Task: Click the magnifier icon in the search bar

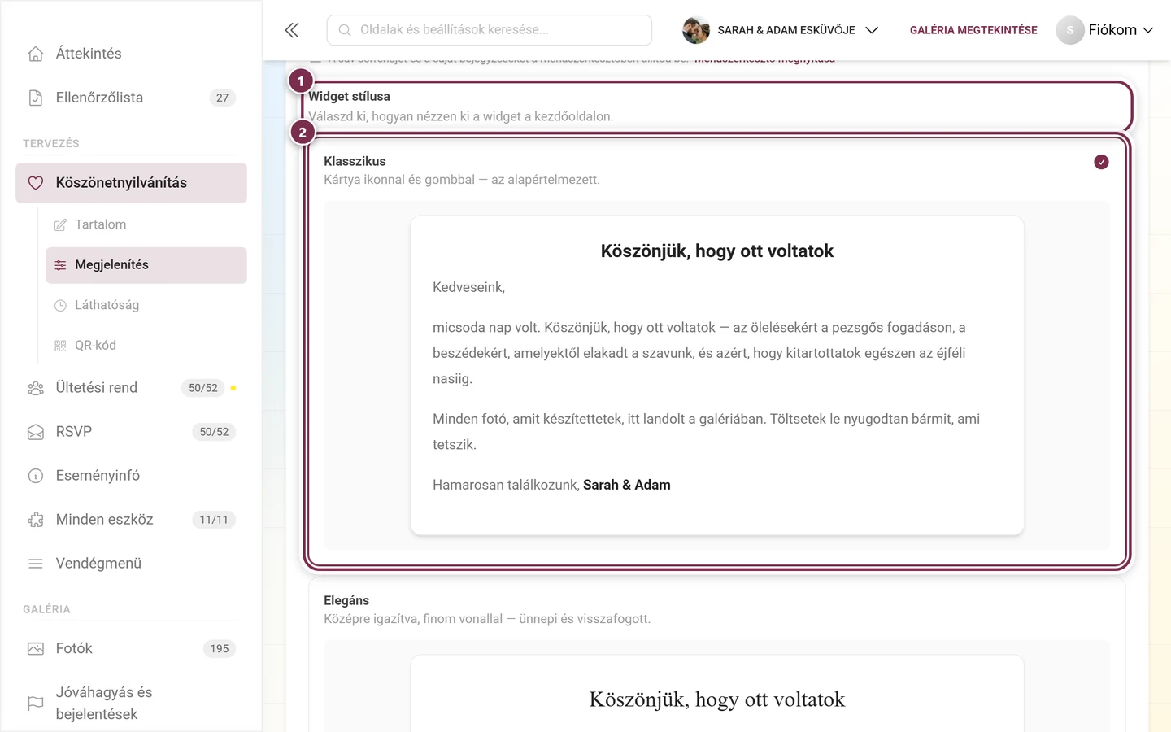Action: (x=345, y=30)
